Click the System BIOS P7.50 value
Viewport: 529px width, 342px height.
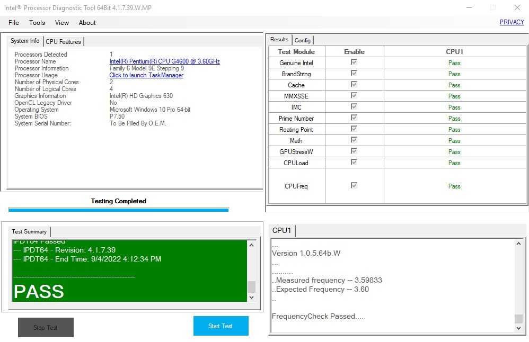[x=117, y=116]
